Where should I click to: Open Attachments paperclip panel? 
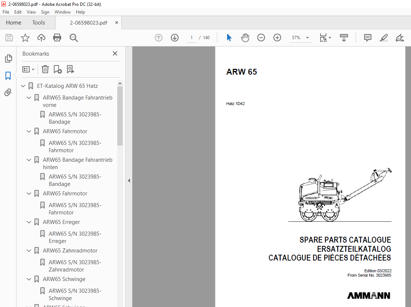pos(8,92)
